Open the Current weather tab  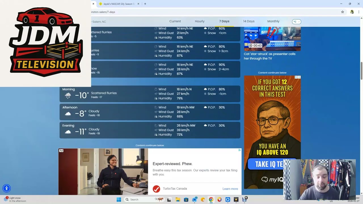coord(175,21)
